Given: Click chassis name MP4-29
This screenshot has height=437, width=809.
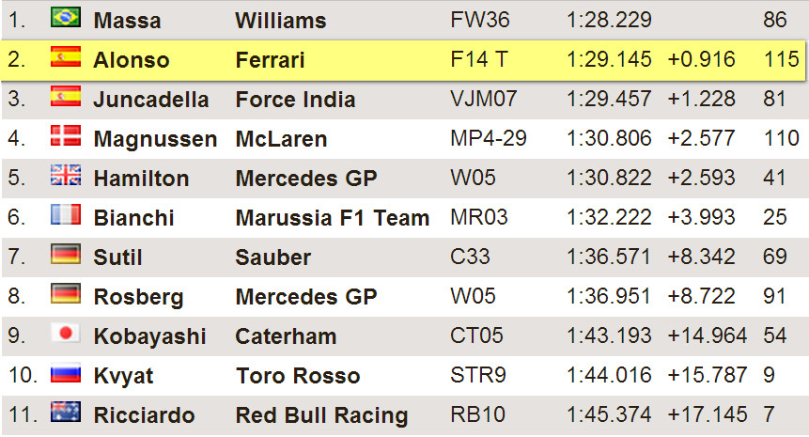Looking at the screenshot, I should [489, 138].
